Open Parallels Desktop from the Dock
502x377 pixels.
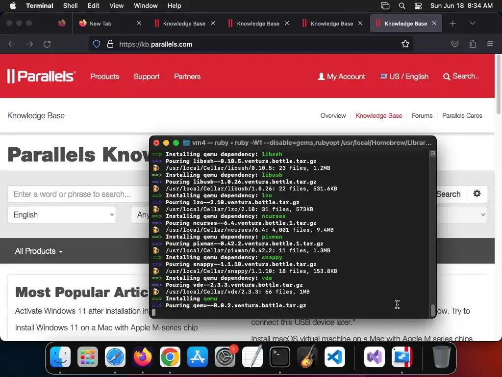[x=402, y=357]
